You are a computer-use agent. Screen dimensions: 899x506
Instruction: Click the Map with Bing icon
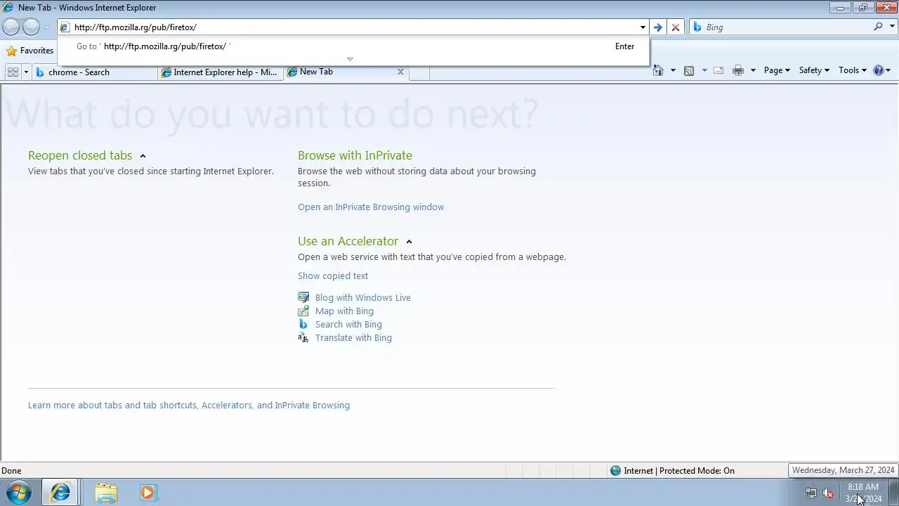[303, 311]
